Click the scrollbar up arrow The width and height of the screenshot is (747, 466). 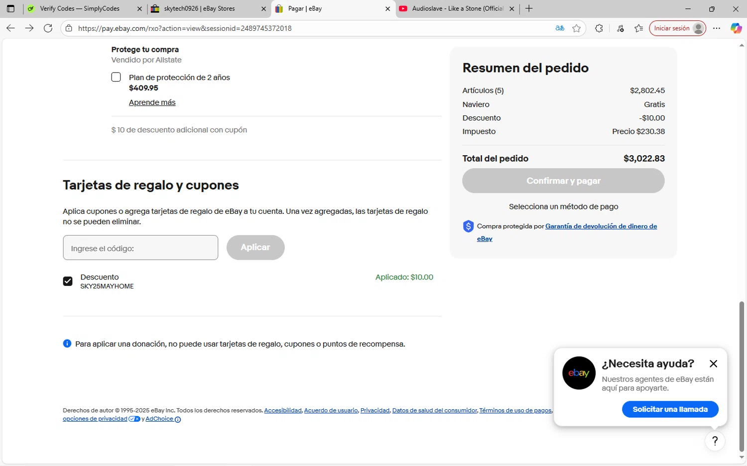(742, 45)
